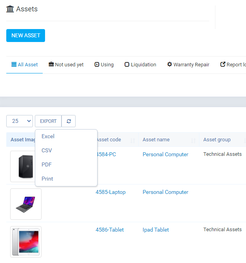
Task: Open the 25 rows-per-page dropdown
Action: click(x=20, y=121)
